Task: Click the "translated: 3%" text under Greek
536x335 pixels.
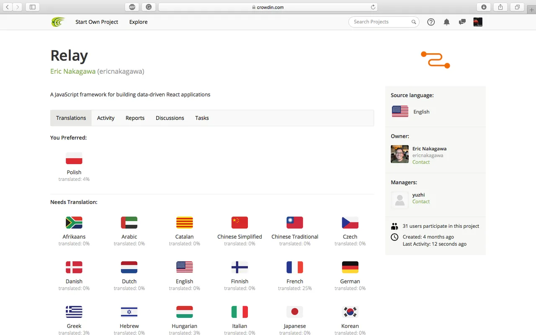Action: pos(74,333)
